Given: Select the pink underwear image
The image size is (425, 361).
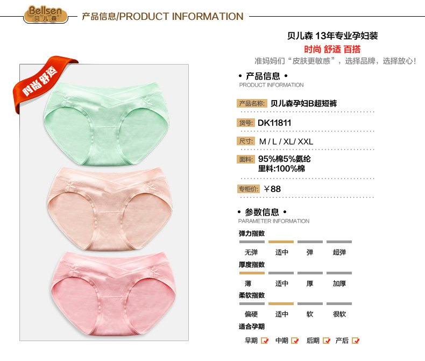Looking at the screenshot, I should (x=114, y=294).
